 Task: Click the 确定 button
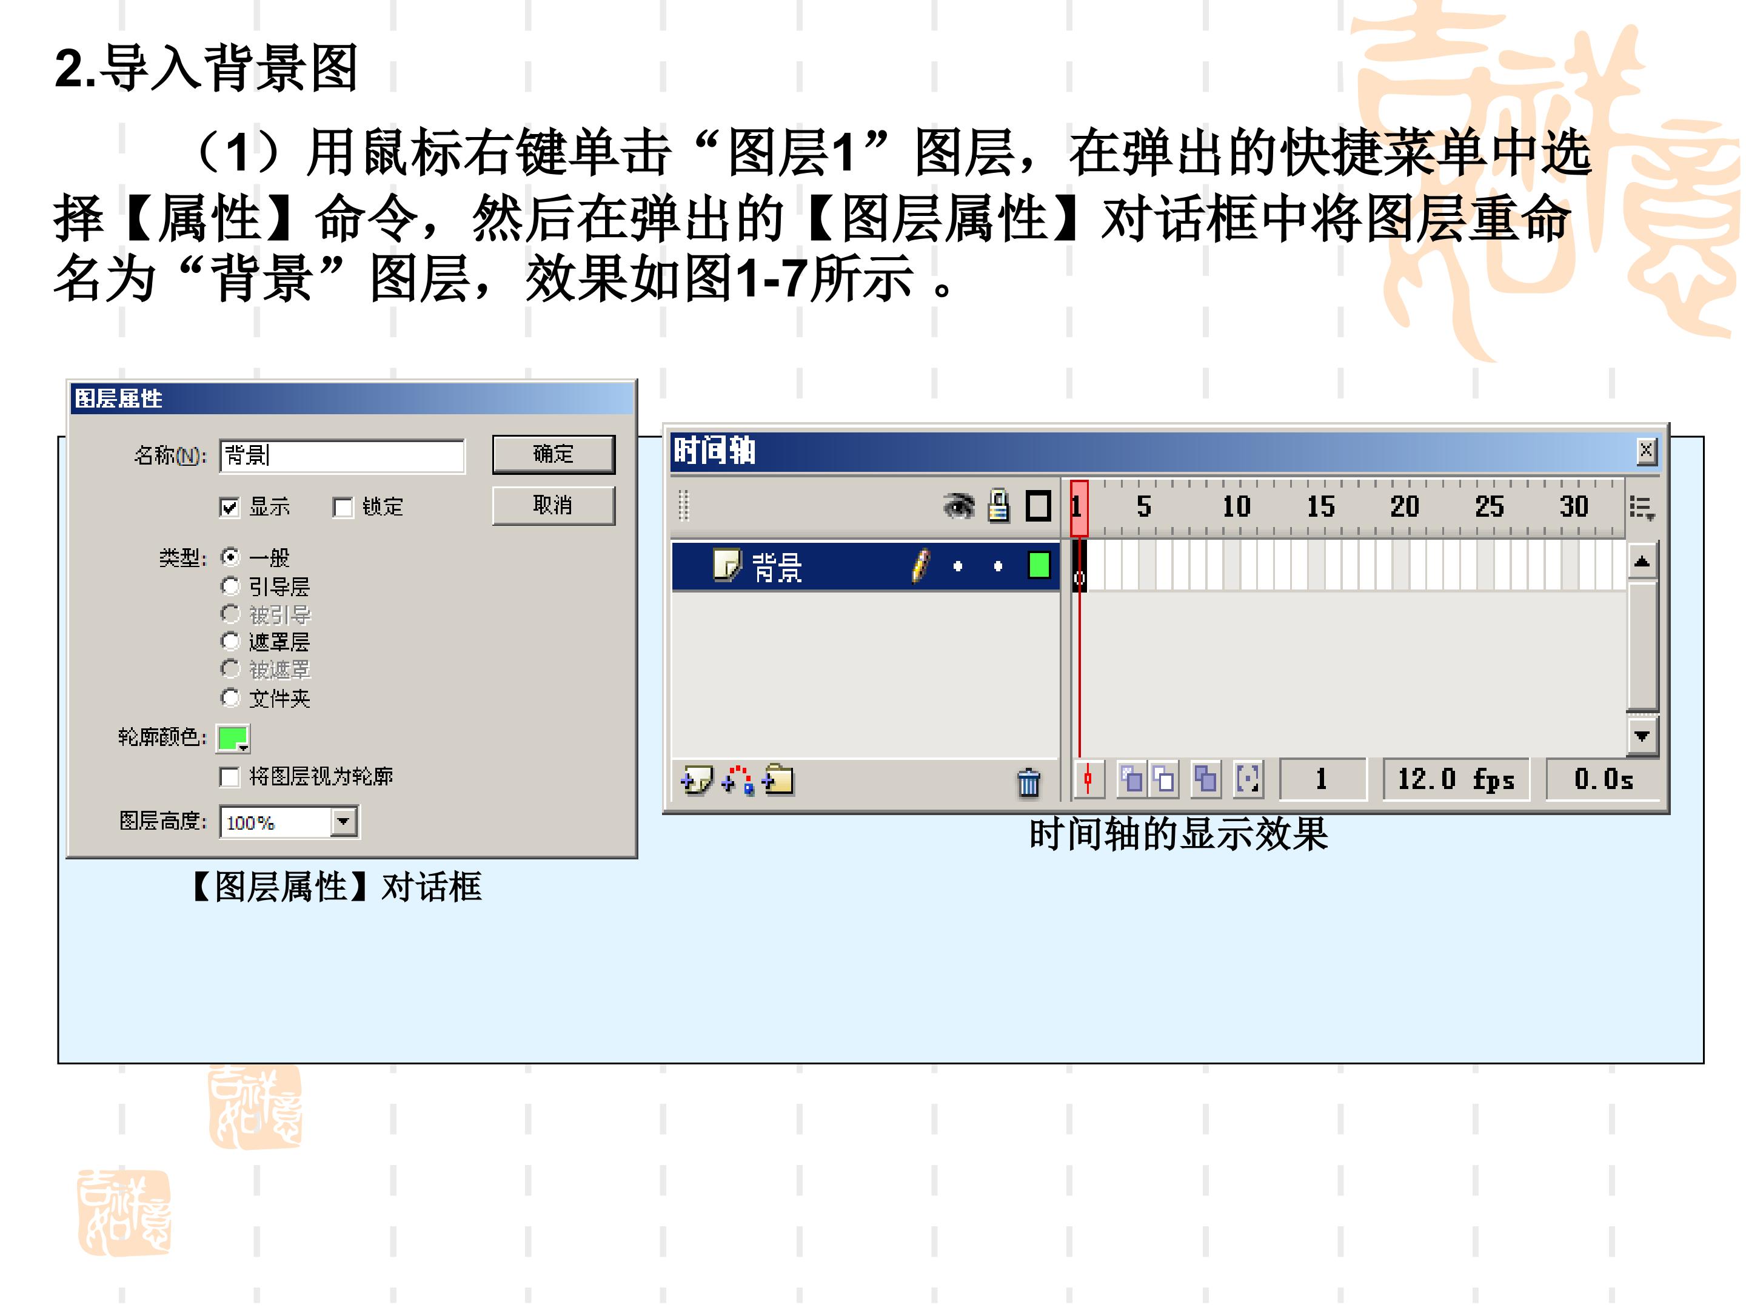pyautogui.click(x=554, y=454)
